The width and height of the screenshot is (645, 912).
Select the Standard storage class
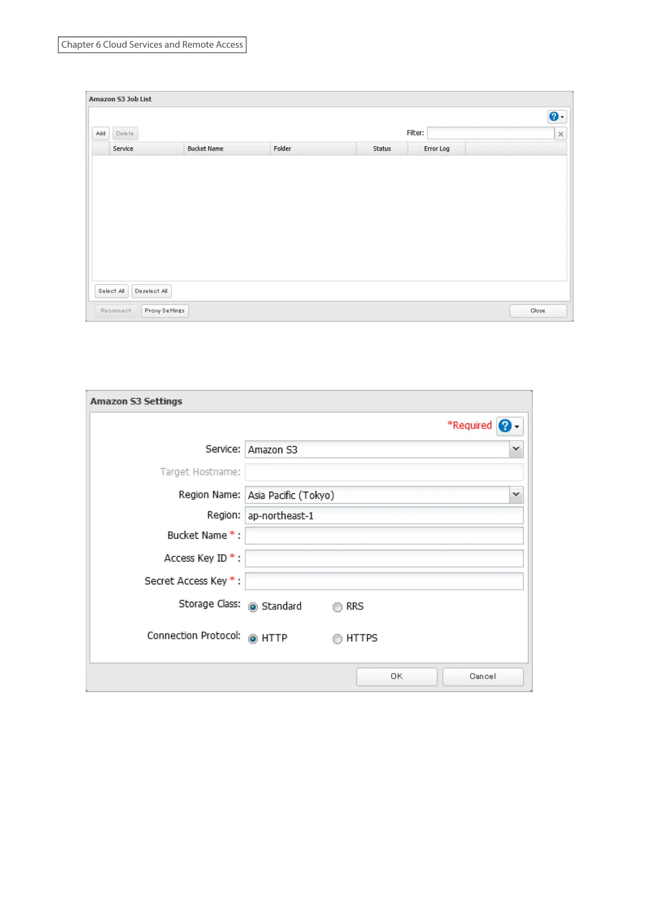click(253, 607)
